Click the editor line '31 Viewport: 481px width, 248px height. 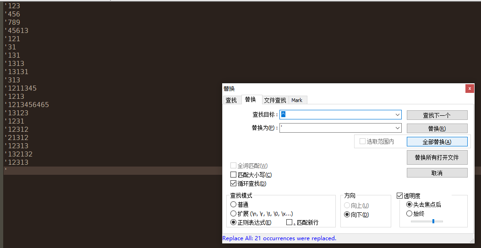[10, 47]
